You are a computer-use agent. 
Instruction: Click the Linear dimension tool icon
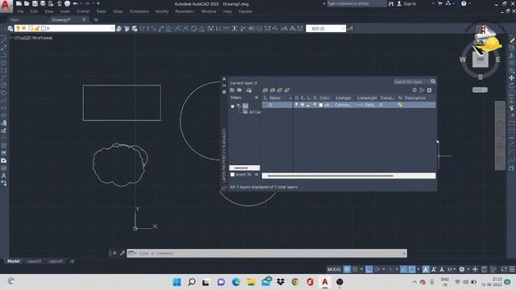145,29
